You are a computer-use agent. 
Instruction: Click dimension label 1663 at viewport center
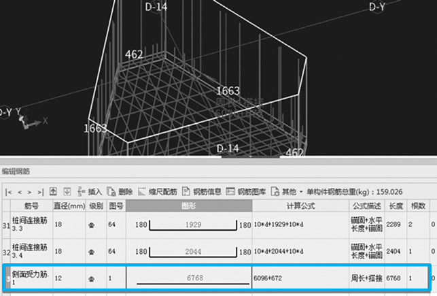228,91
